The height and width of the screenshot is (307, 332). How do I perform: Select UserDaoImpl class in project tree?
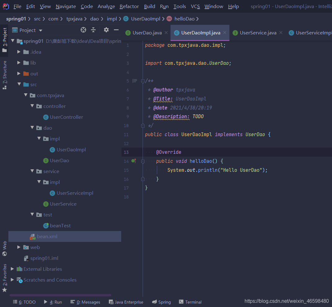[x=68, y=150]
